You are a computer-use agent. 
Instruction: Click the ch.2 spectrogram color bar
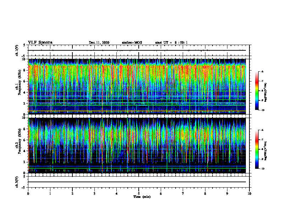pos(257,149)
